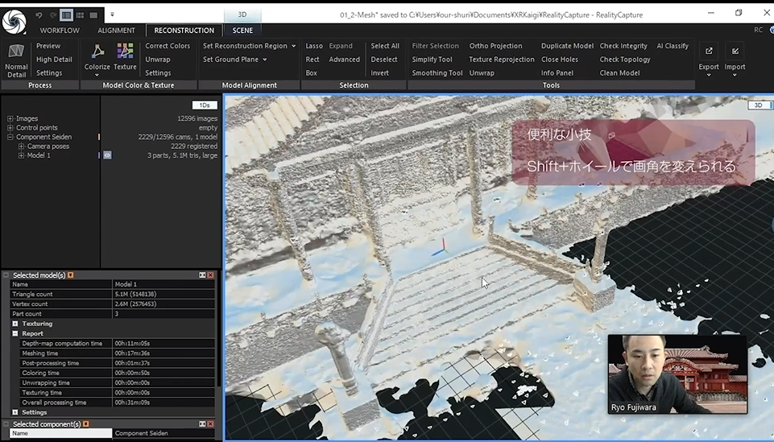Open the Import dropdown arrow
The height and width of the screenshot is (442, 774).
[x=735, y=76]
